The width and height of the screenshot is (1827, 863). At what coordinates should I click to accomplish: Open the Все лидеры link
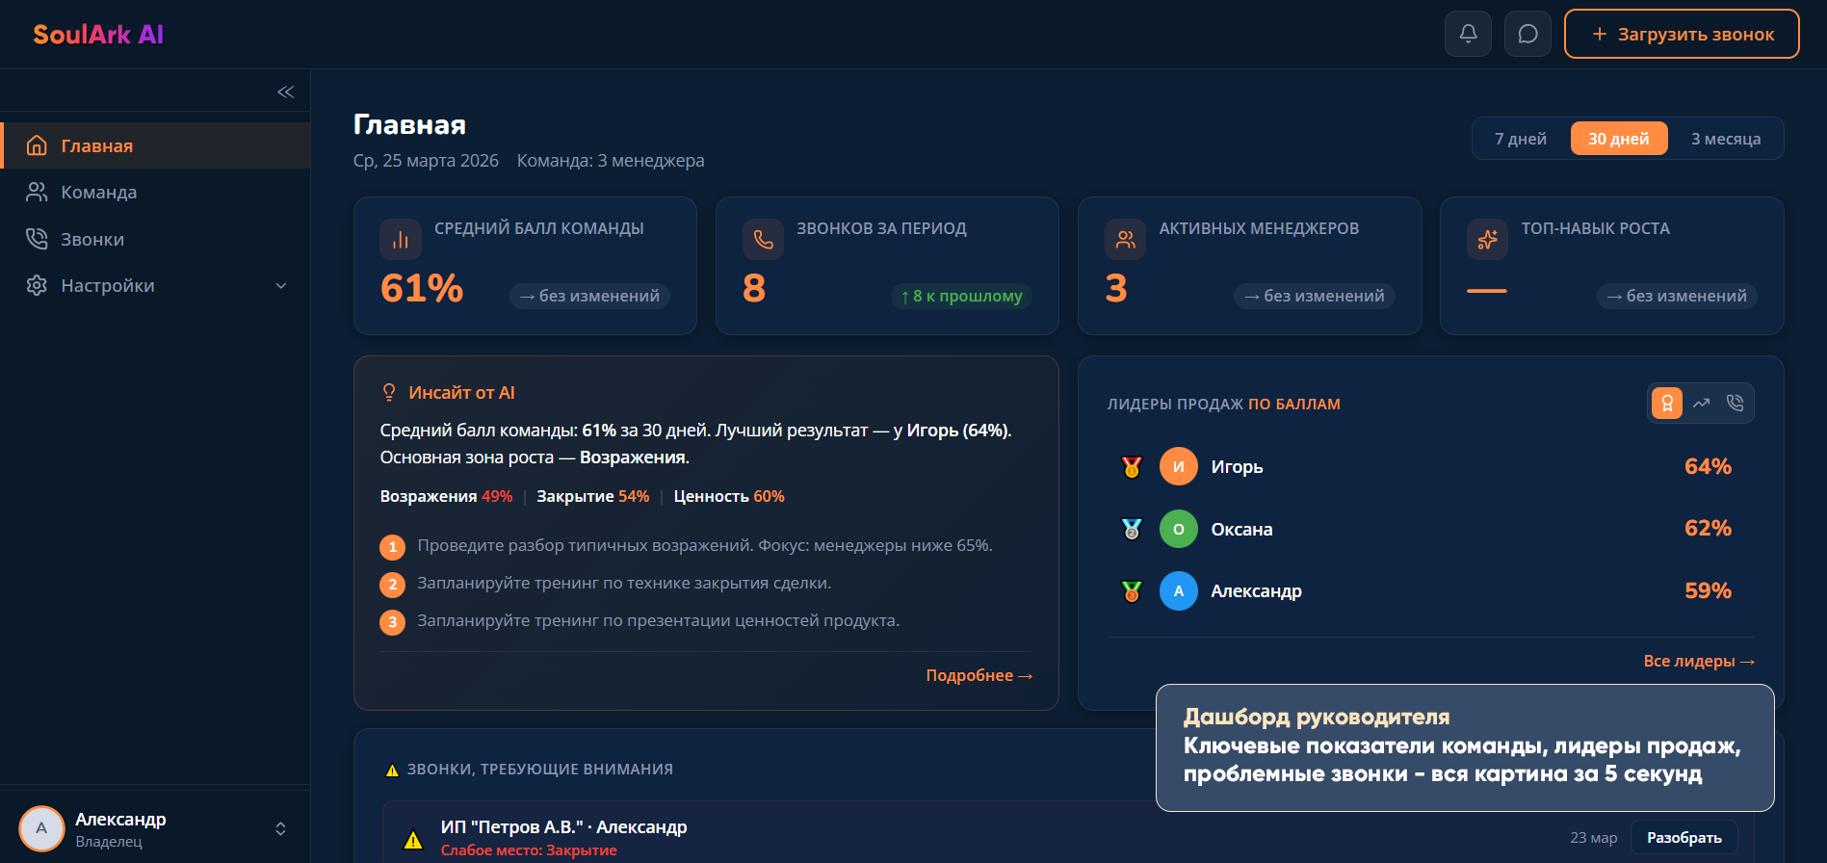tap(1699, 661)
